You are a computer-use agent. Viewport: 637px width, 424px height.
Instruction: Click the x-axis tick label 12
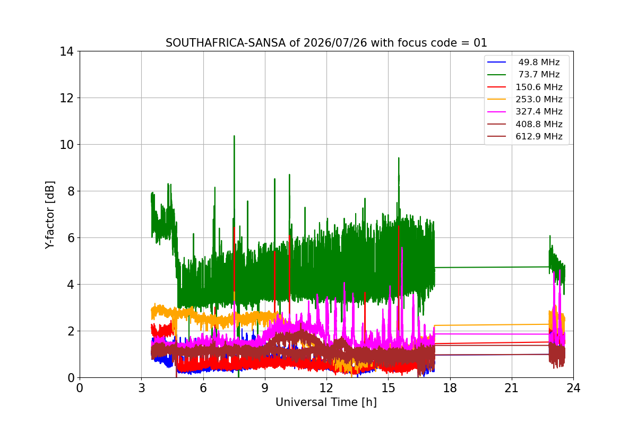(326, 388)
